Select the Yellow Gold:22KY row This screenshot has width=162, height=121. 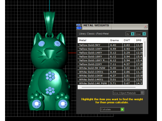(x=110, y=64)
